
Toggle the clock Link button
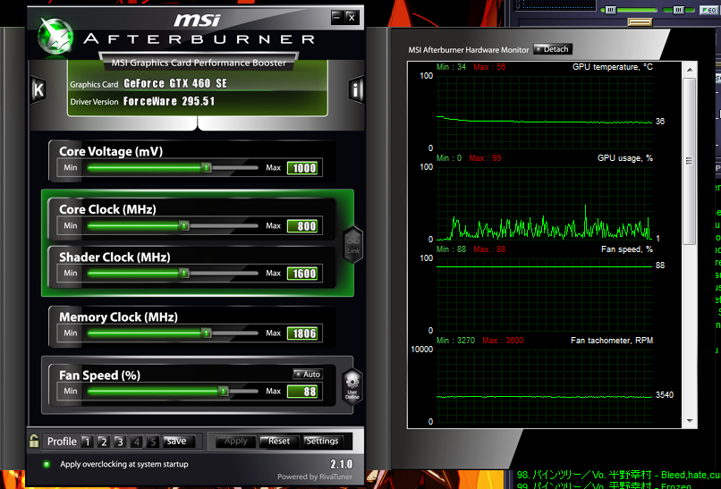pyautogui.click(x=353, y=244)
